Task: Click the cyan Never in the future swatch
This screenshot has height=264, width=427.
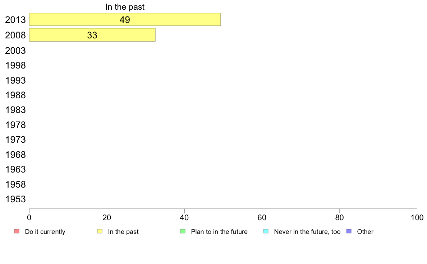Action: tap(266, 231)
